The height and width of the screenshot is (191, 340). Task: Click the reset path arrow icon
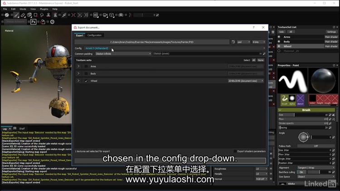[x=233, y=42]
